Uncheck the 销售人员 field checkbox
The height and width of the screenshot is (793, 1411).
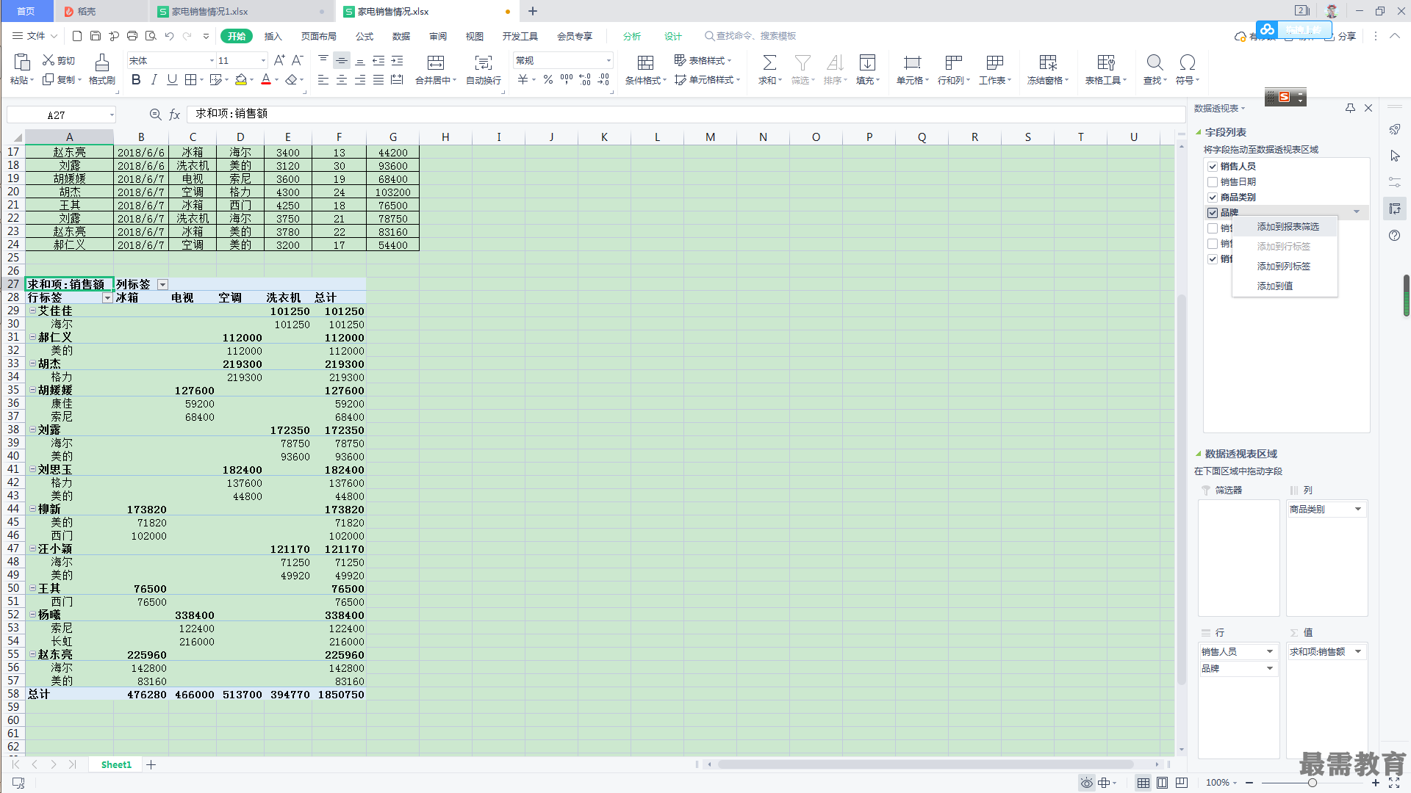(1213, 167)
